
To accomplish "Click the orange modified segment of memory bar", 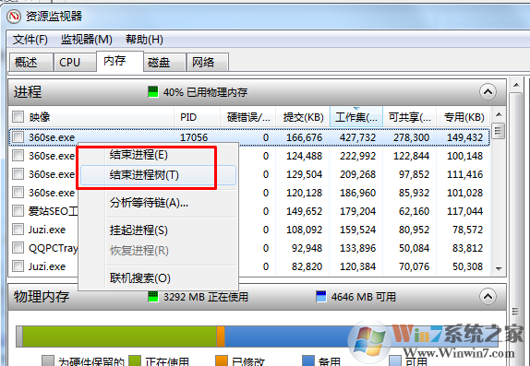I will (221, 336).
